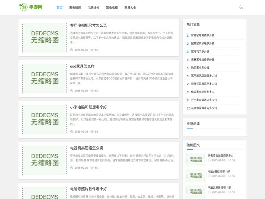265x199 pixels.
Task: Open article 客厅电视机尺寸怎么选
Action: 88,25
